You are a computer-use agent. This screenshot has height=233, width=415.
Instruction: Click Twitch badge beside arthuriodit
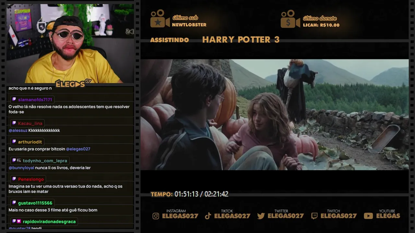(14, 142)
